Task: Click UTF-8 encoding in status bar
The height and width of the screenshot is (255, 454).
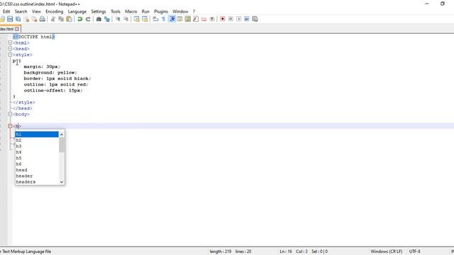Action: [414, 251]
